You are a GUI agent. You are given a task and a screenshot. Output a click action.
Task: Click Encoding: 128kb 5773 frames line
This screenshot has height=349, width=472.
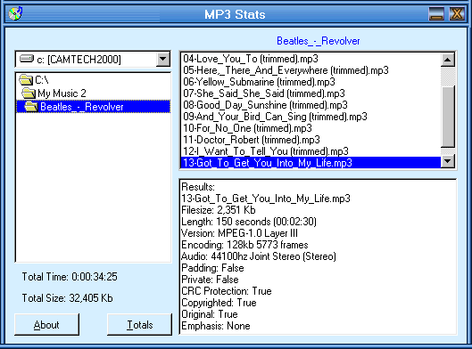(244, 245)
